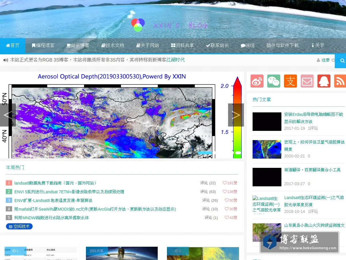The width and height of the screenshot is (346, 260).
Task: Click the 山东黄岛 fire article thumbnail
Action: (267, 233)
